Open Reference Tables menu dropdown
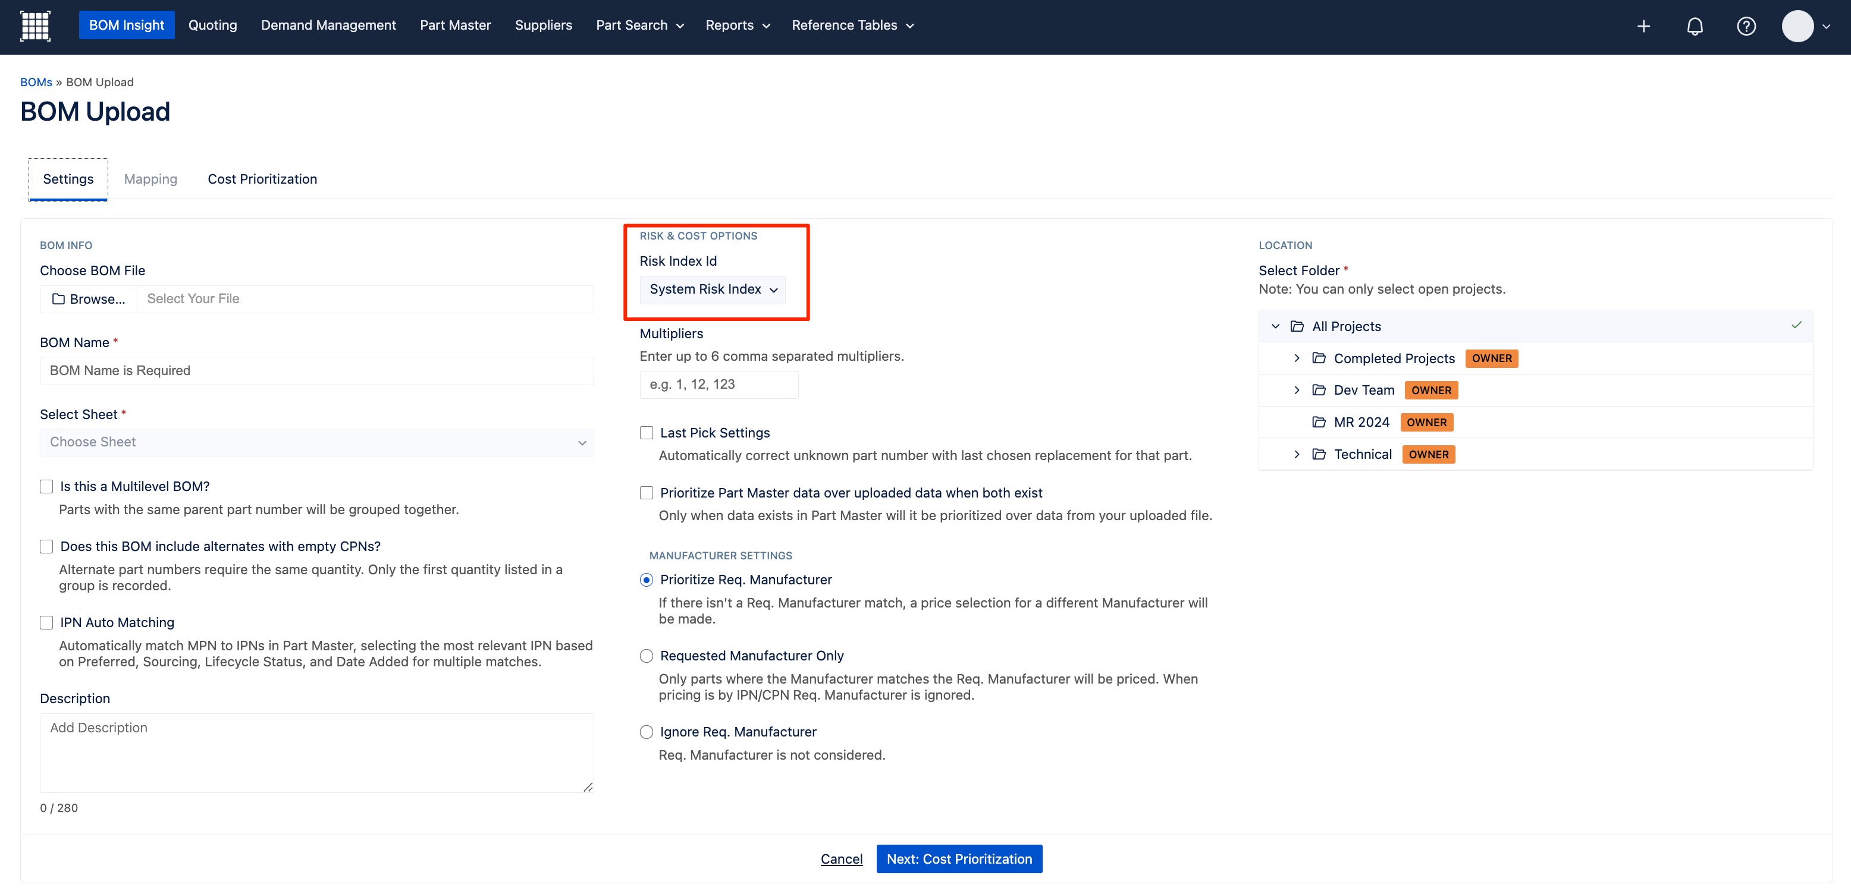This screenshot has width=1851, height=894. [852, 25]
